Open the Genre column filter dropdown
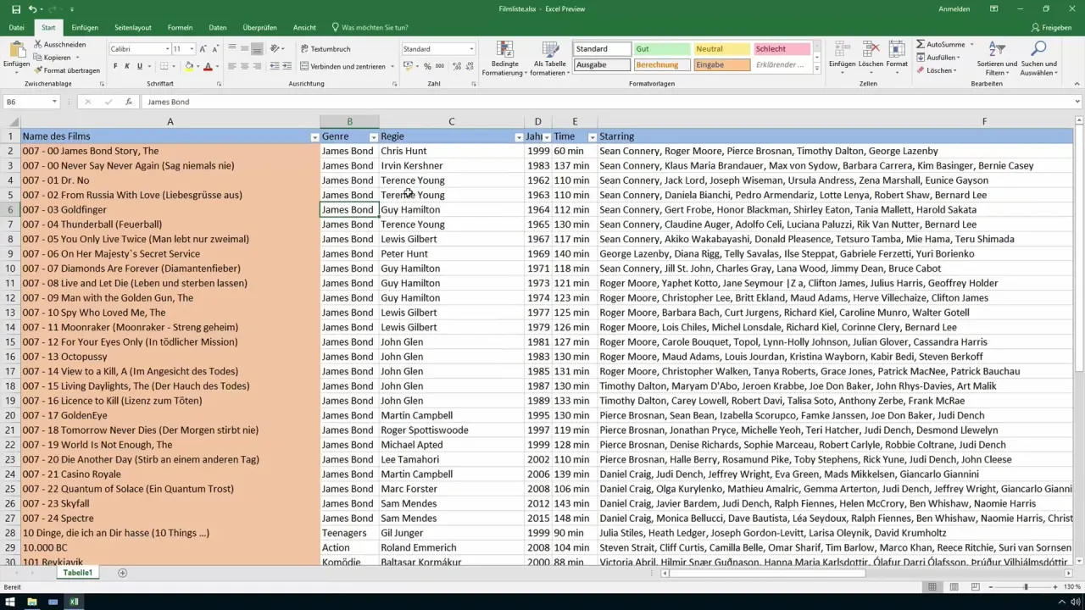Image resolution: width=1085 pixels, height=610 pixels. pyautogui.click(x=373, y=136)
